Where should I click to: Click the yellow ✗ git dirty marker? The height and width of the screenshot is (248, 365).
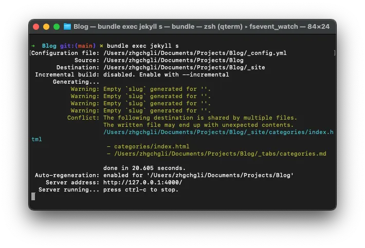tap(101, 46)
